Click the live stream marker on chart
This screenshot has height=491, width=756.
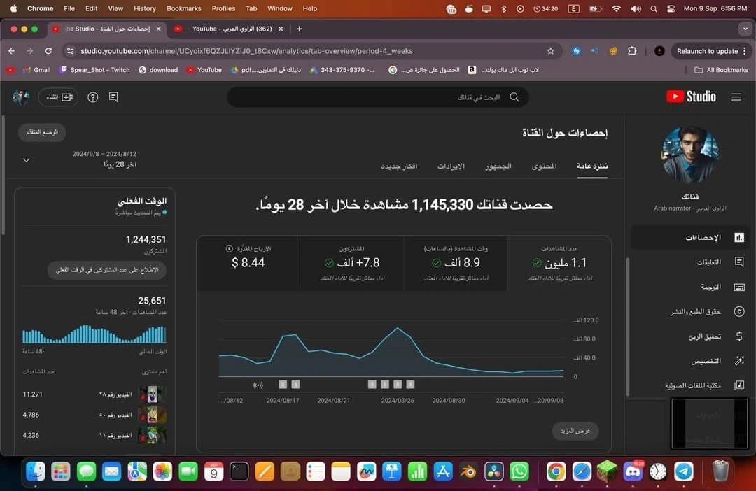(258, 384)
